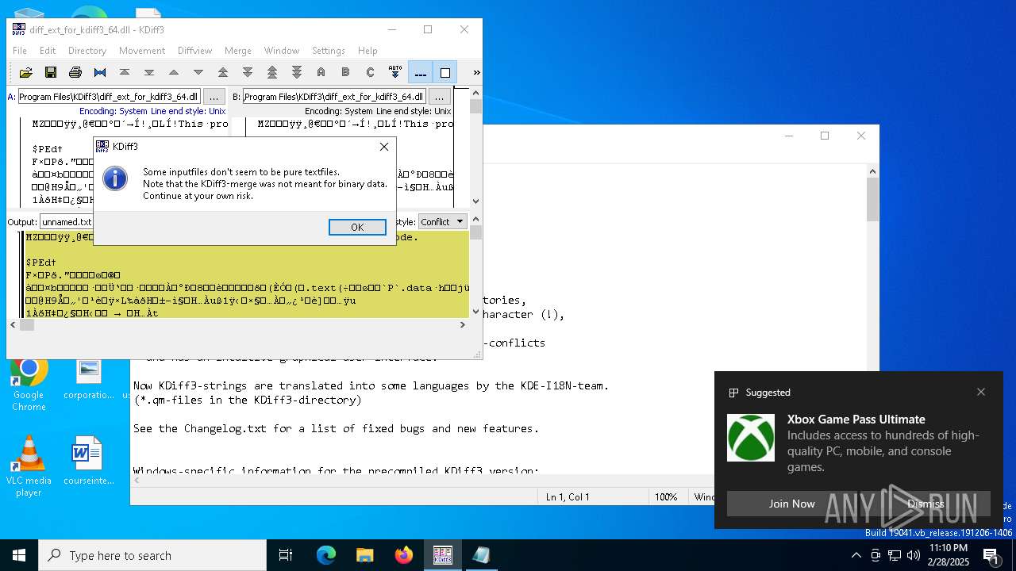The height and width of the screenshot is (571, 1016).
Task: Open File Explorer from taskbar
Action: pos(364,555)
